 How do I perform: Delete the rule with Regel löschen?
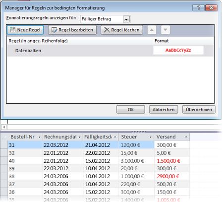122,30
